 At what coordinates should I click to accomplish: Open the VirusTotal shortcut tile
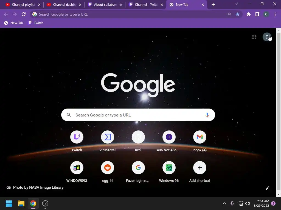tap(107, 137)
